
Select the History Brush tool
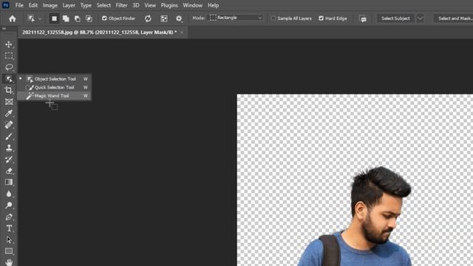[9, 160]
